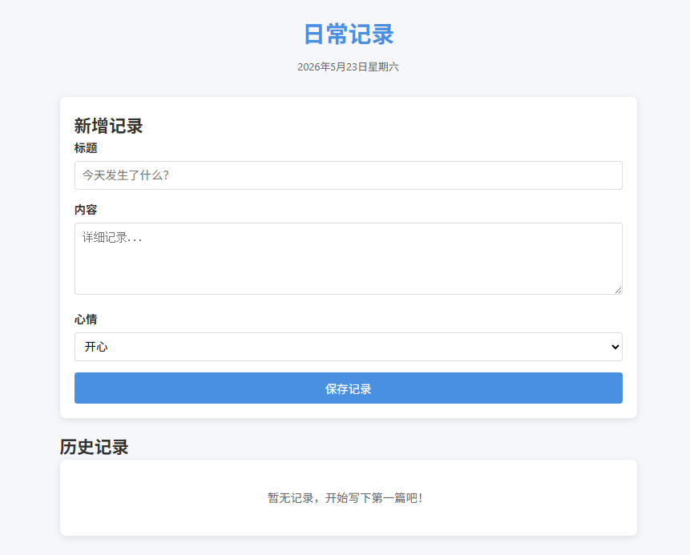Image resolution: width=690 pixels, height=555 pixels.
Task: Click the 暂无记录，开始写下第一篇吧！ empty message
Action: tap(345, 498)
